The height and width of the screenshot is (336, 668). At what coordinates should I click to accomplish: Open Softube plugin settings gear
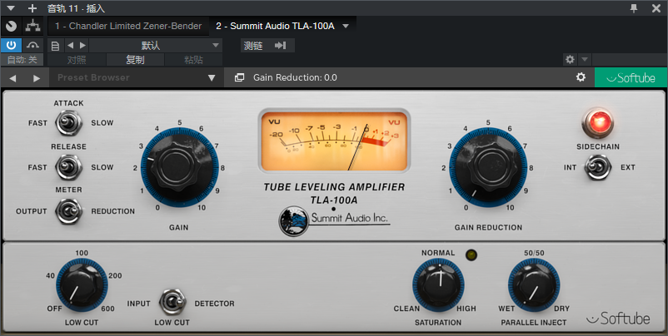click(581, 77)
